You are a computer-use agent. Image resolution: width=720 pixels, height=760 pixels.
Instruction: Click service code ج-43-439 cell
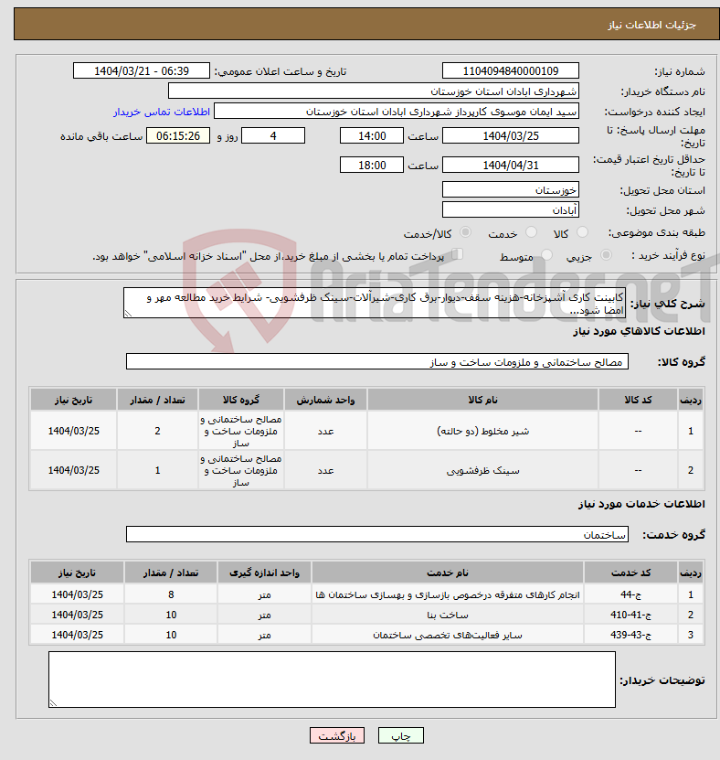pos(630,635)
